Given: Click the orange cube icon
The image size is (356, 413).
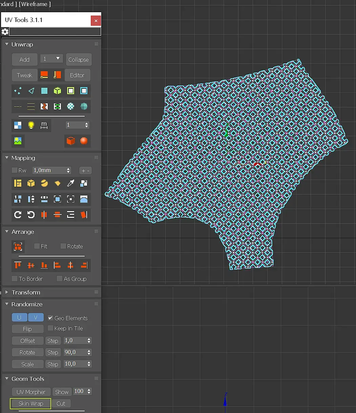Looking at the screenshot, I should click(71, 141).
